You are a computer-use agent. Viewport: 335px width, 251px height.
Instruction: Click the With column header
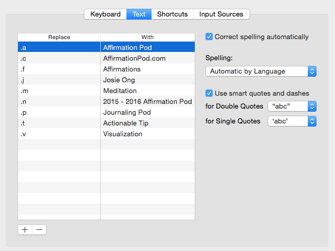coord(147,37)
